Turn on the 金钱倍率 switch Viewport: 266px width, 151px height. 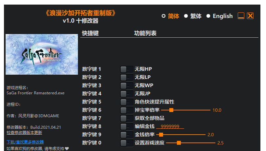point(127,135)
